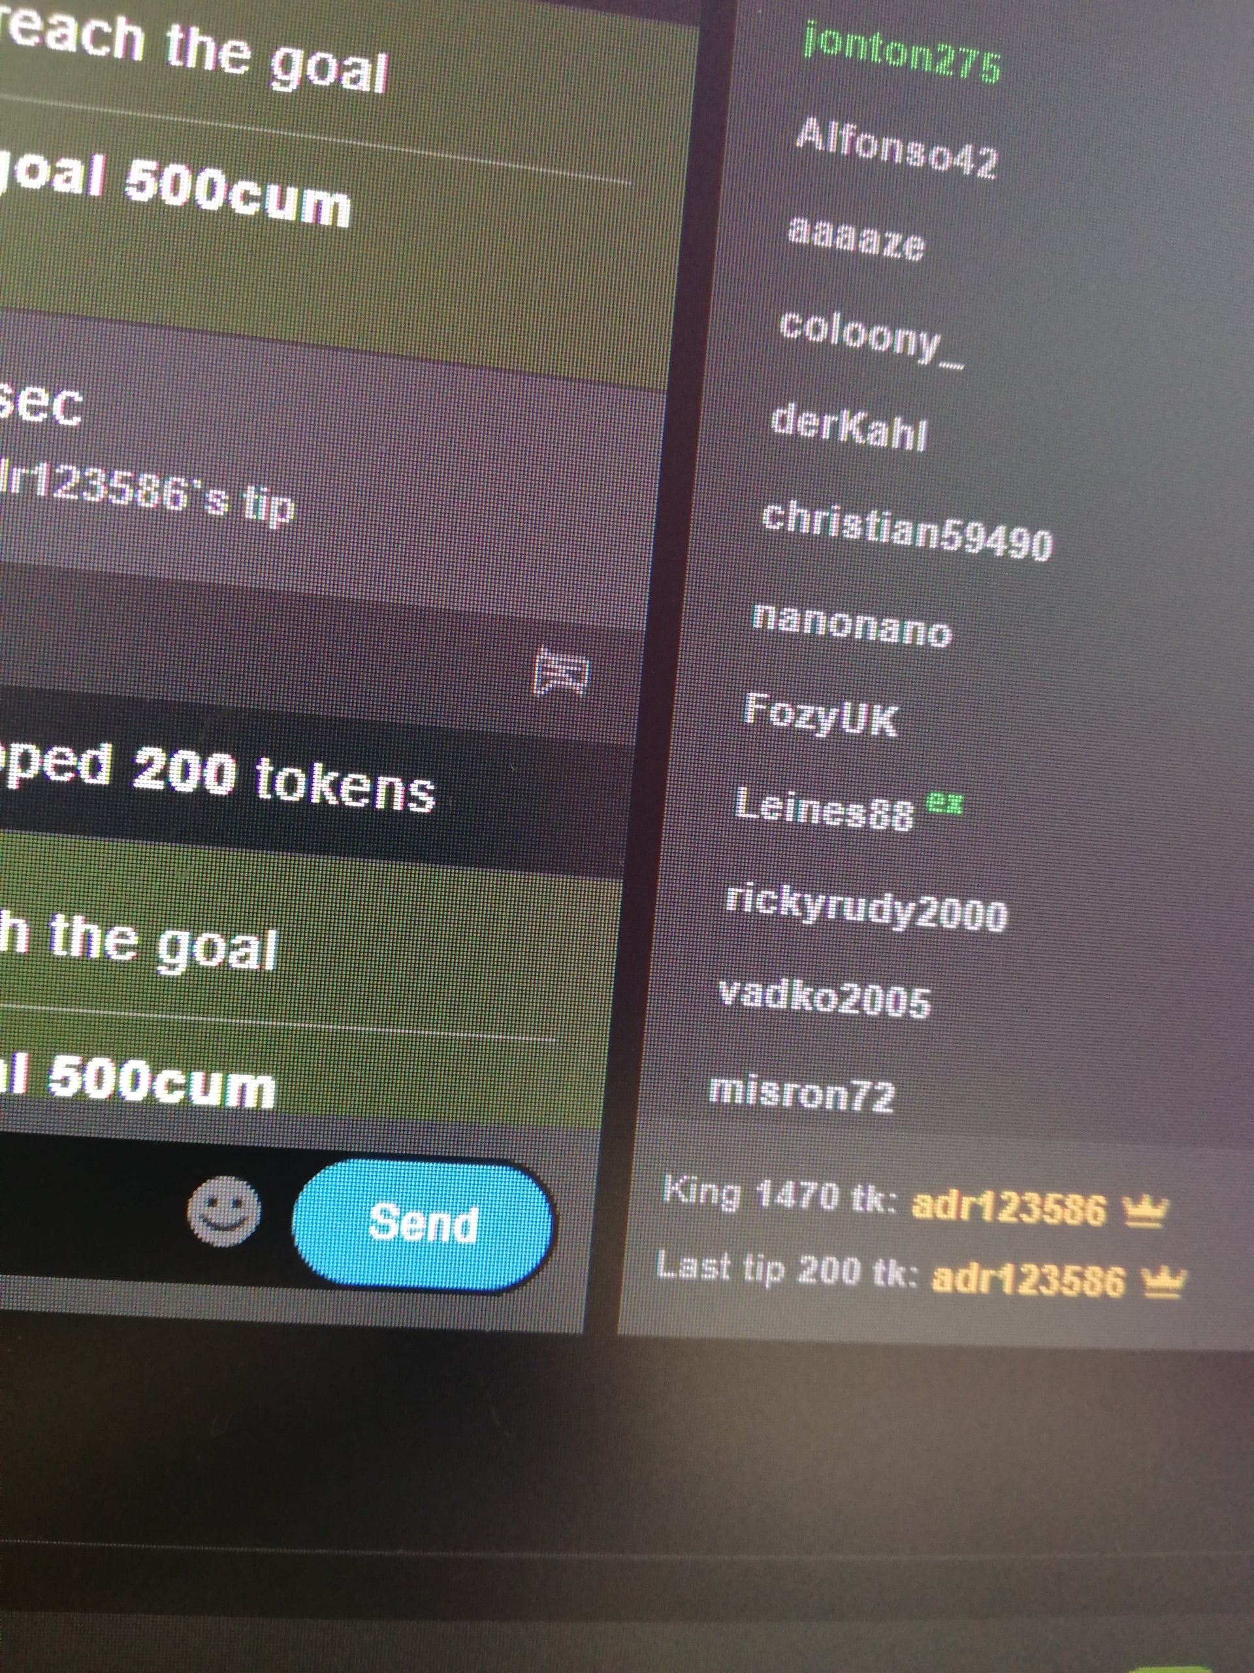The width and height of the screenshot is (1254, 1673).
Task: Open user FozyUK
Action: click(x=821, y=714)
